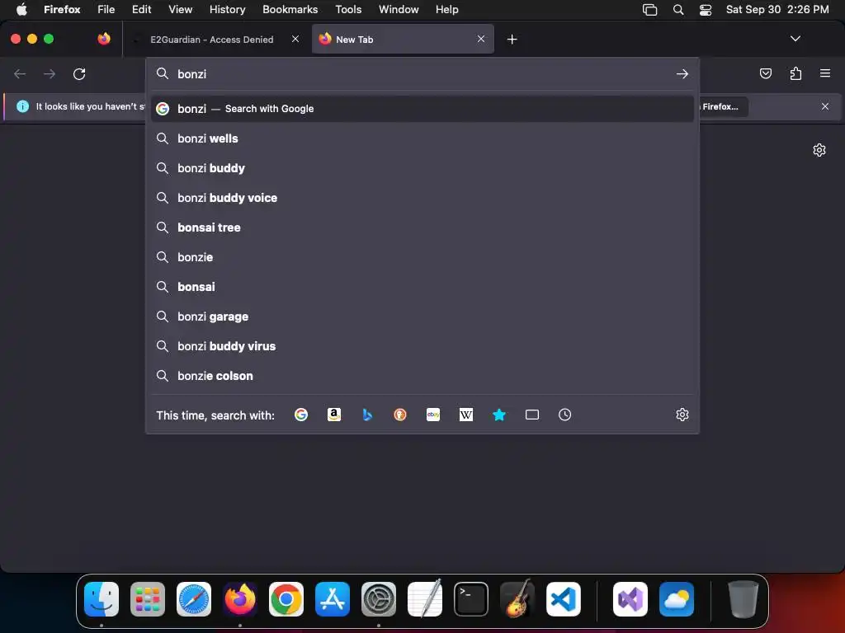Switch to E2Guardian - Access Denied tab
Screen dimensions: 845x633
(217, 40)
